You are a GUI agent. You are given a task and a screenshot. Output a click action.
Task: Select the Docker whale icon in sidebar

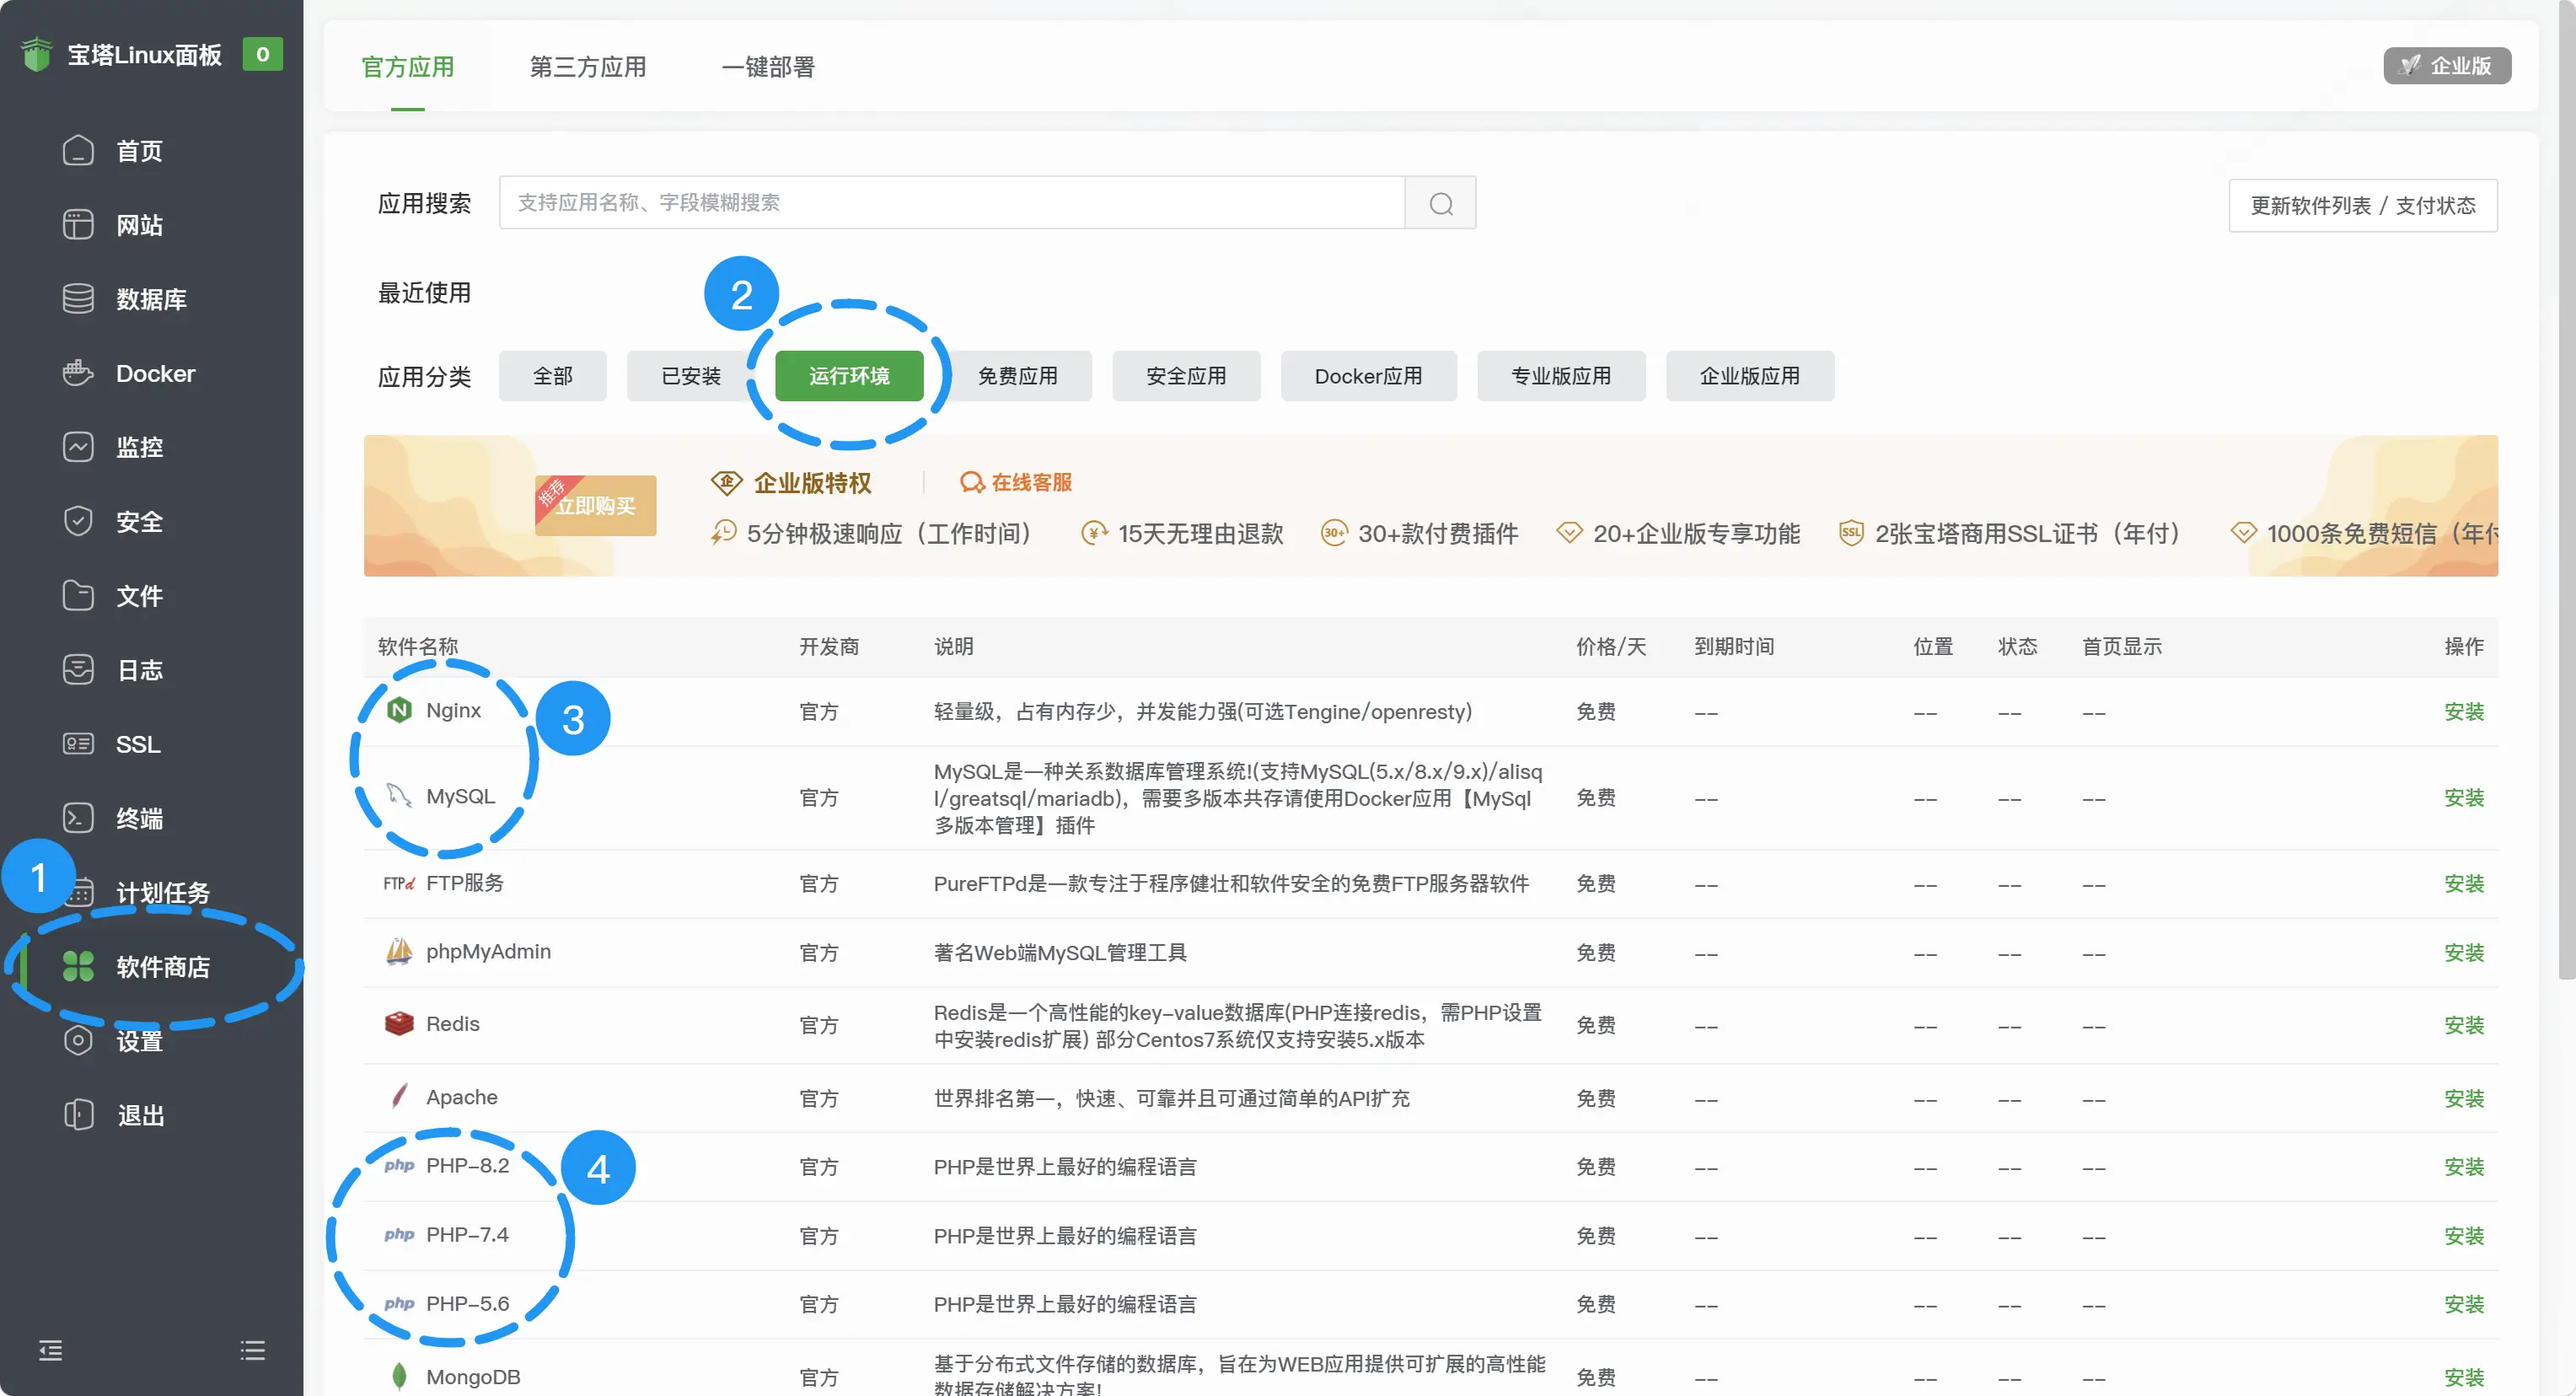78,373
